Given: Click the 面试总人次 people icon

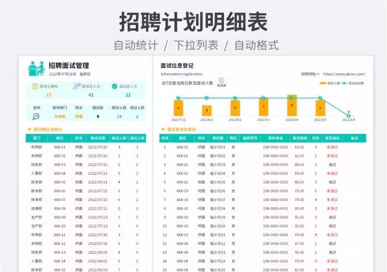Looking at the screenshot, I should (x=76, y=86).
